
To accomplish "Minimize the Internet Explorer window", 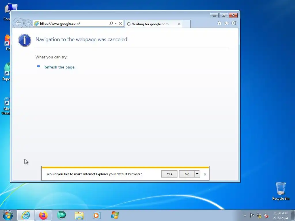I will 214,16.
